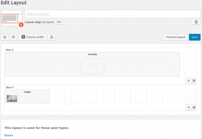This screenshot has width=202, height=139.
Task: Click empty dashed cell in Row 3
Action: coord(190,64)
